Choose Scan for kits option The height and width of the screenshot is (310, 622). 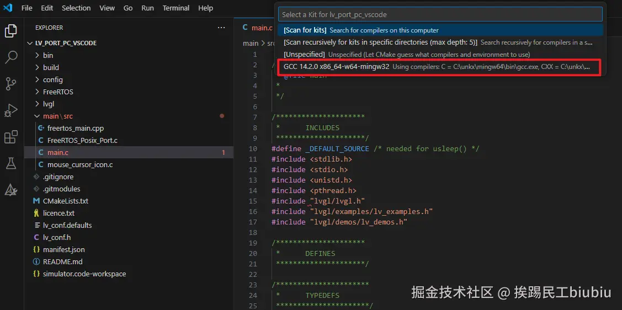point(440,30)
